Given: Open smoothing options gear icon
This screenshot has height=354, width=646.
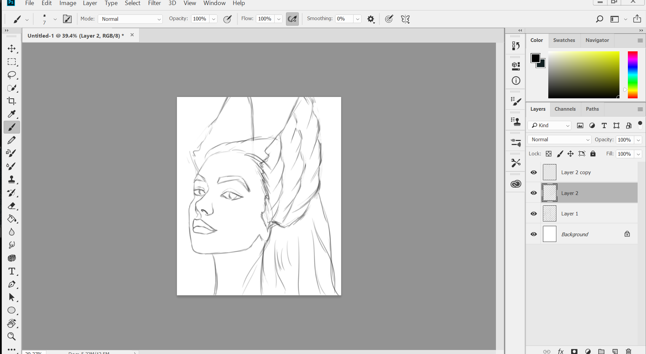Looking at the screenshot, I should tap(371, 19).
